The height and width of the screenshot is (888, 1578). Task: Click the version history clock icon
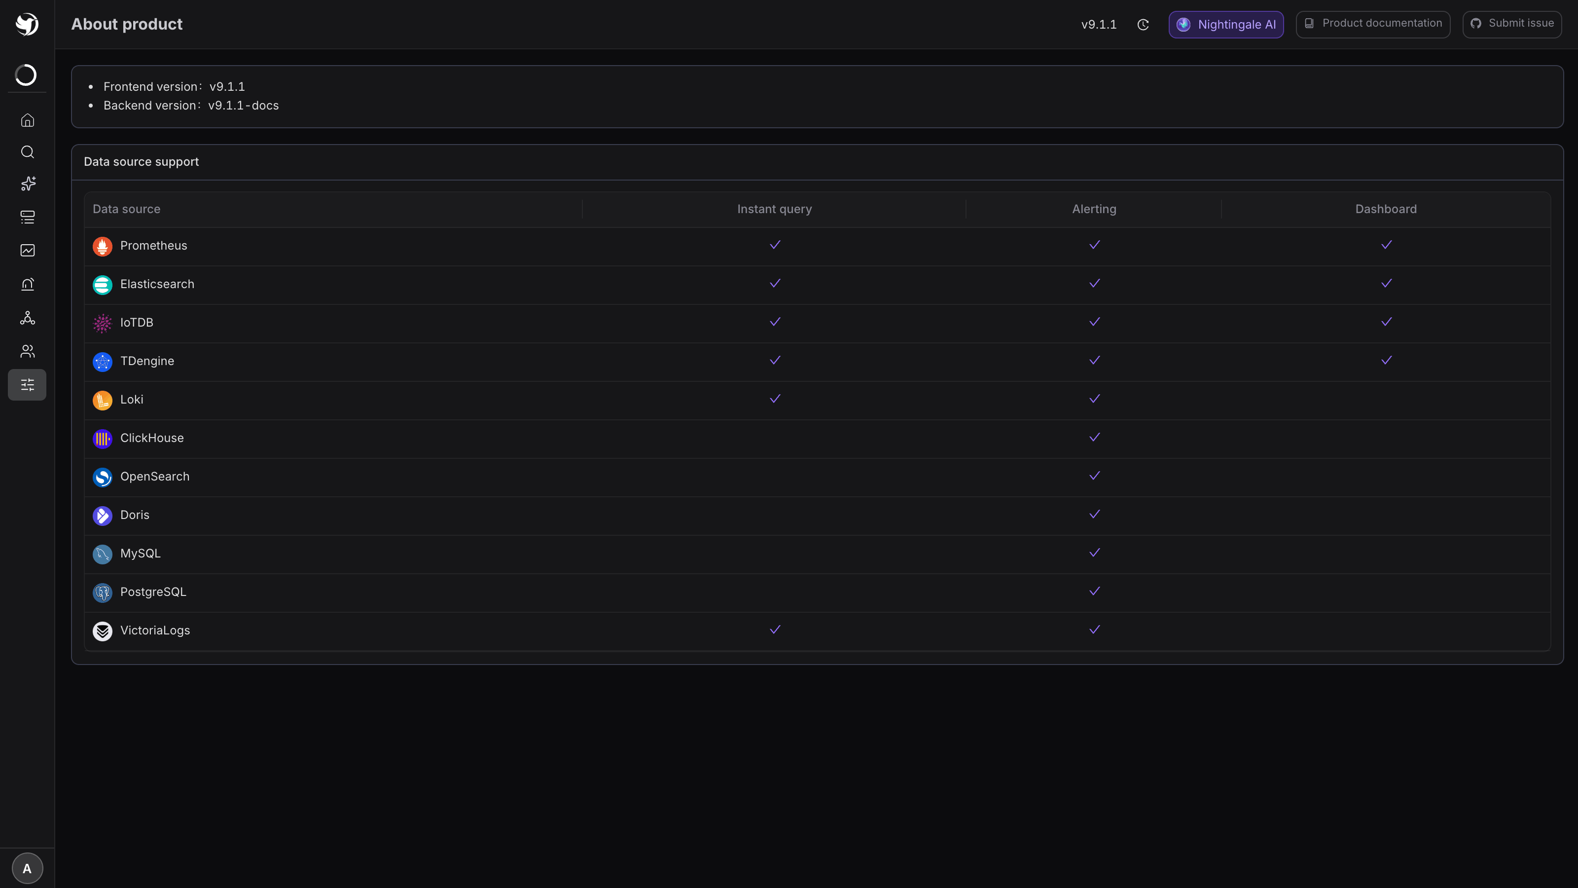[1143, 25]
